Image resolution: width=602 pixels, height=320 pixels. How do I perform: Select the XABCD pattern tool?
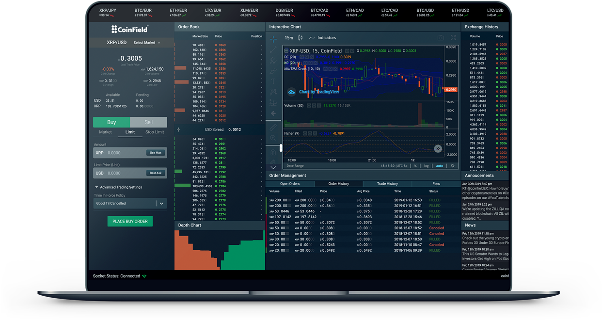(x=273, y=92)
